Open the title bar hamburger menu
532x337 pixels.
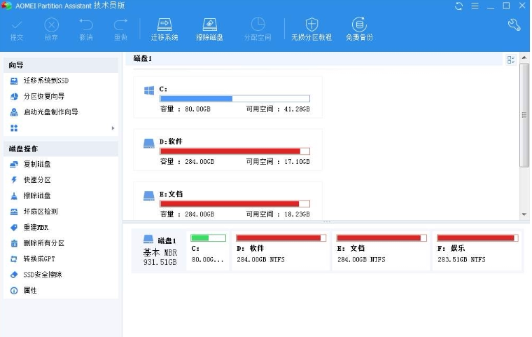pos(475,6)
